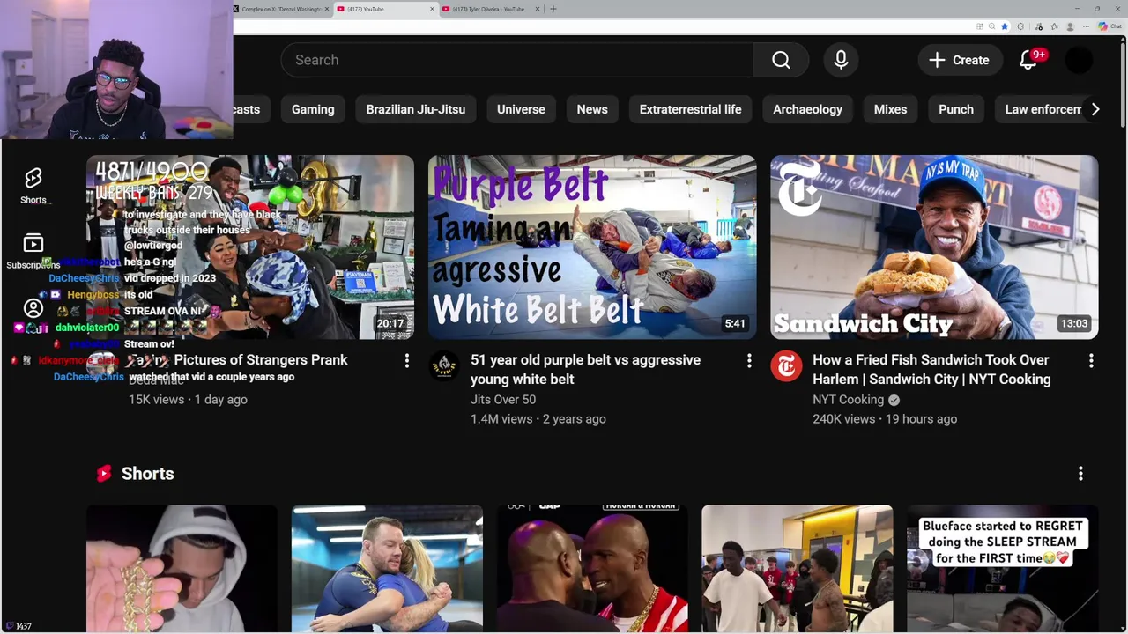The width and height of the screenshot is (1128, 634).
Task: Filter by the Extraterrestrial life chip
Action: click(690, 109)
